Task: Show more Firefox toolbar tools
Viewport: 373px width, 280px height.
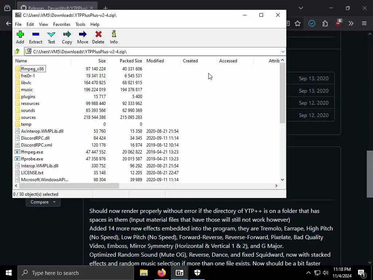Action: tap(351, 23)
